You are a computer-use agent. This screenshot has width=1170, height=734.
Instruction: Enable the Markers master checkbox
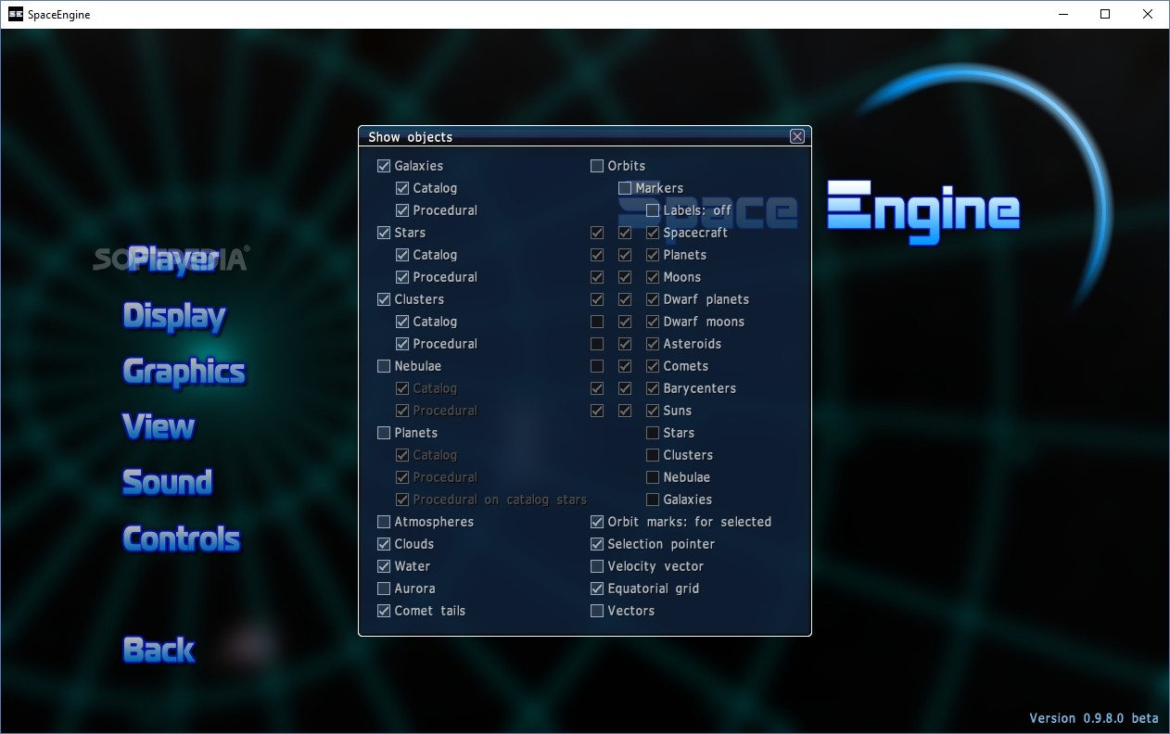pos(625,188)
